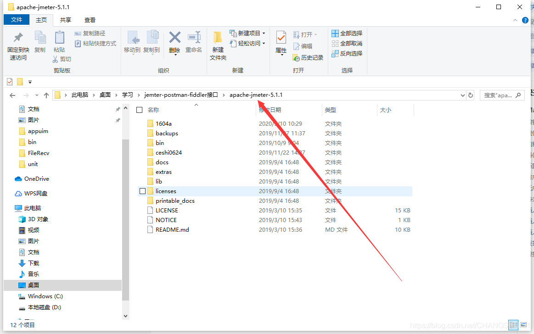Viewport: 534px width, 334px height.
Task: Click the Back navigation arrow
Action: [x=12, y=95]
